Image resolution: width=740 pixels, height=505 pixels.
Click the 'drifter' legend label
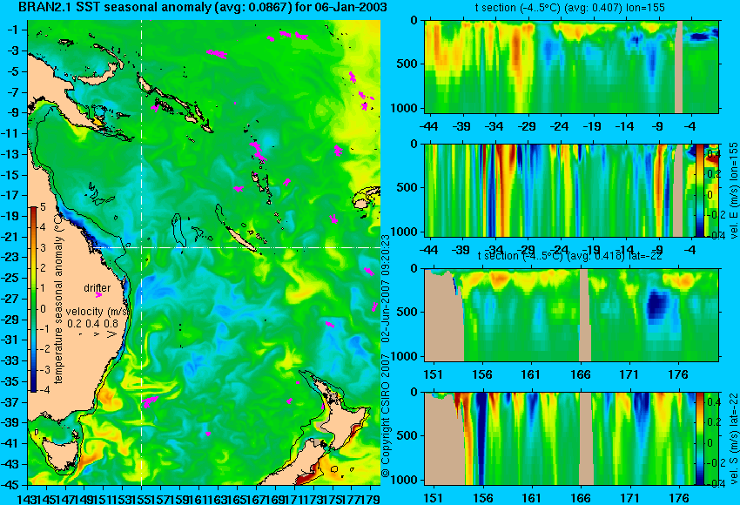click(98, 287)
